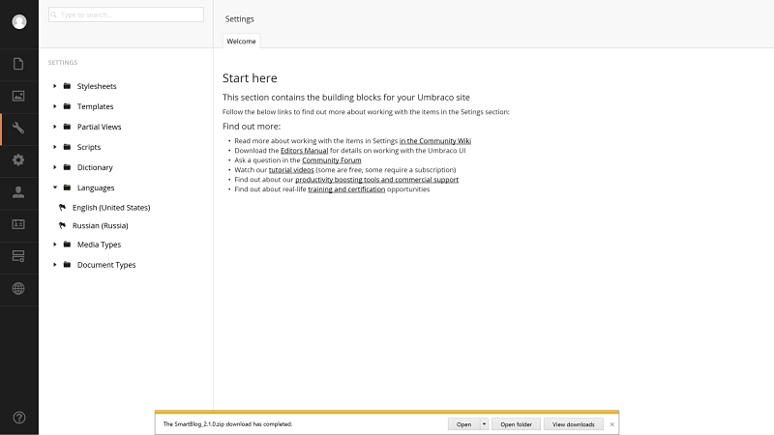Expand the Document Types node arrow
The image size is (774, 435).
click(55, 265)
